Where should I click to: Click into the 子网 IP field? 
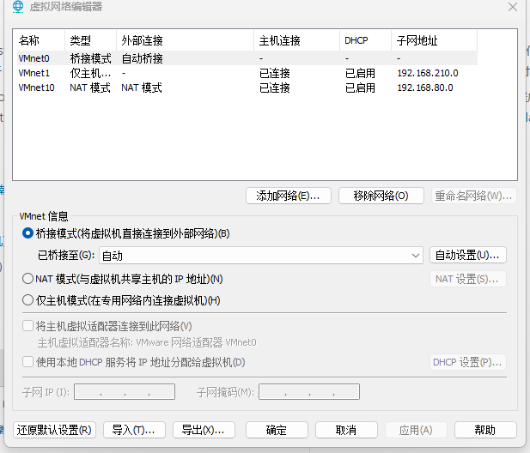coord(125,391)
